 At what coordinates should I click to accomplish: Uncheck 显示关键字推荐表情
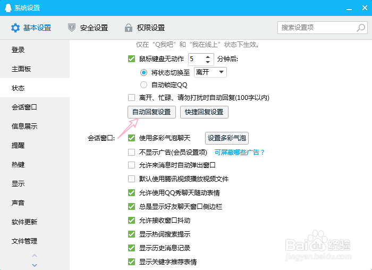tap(131, 262)
